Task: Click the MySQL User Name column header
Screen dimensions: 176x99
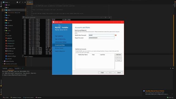Action: (x=83, y=55)
